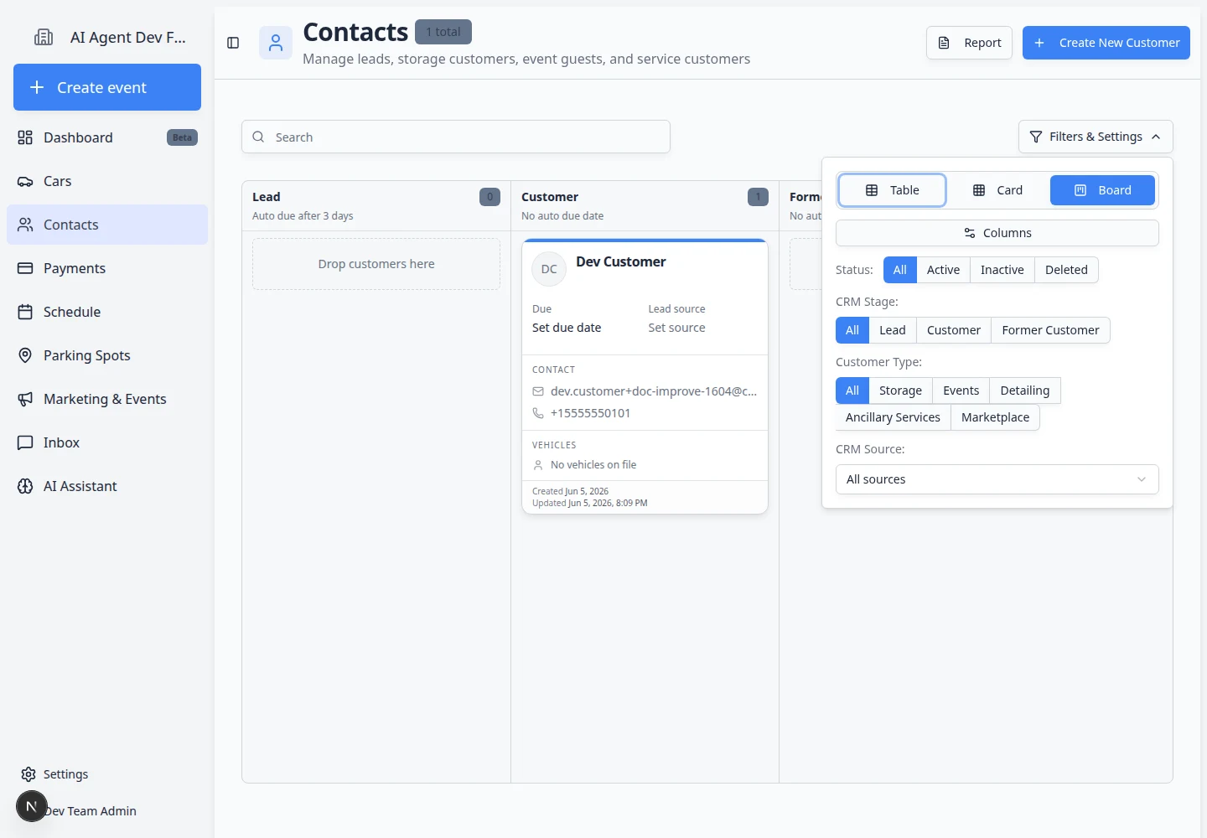This screenshot has height=838, width=1207.
Task: Click the Inbox message icon
Action: pos(25,442)
